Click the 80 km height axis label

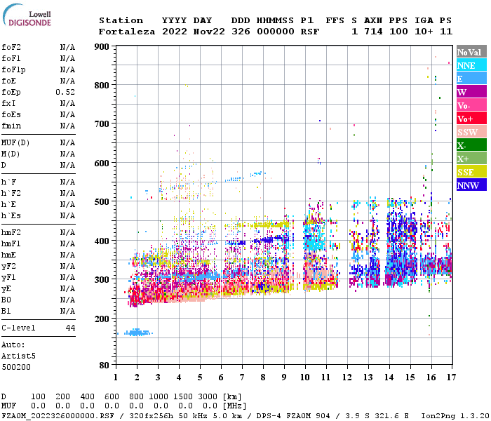[x=105, y=365]
